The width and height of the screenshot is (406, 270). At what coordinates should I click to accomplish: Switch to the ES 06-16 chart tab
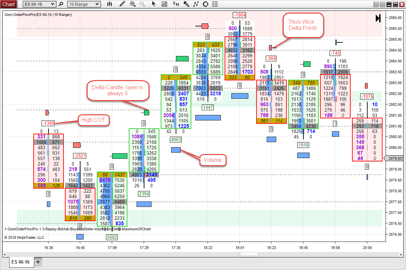pyautogui.click(x=20, y=262)
